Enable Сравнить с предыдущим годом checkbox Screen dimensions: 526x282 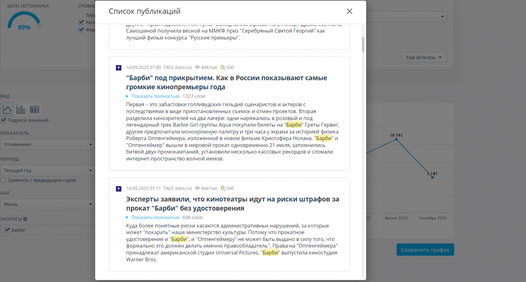pyautogui.click(x=3, y=180)
